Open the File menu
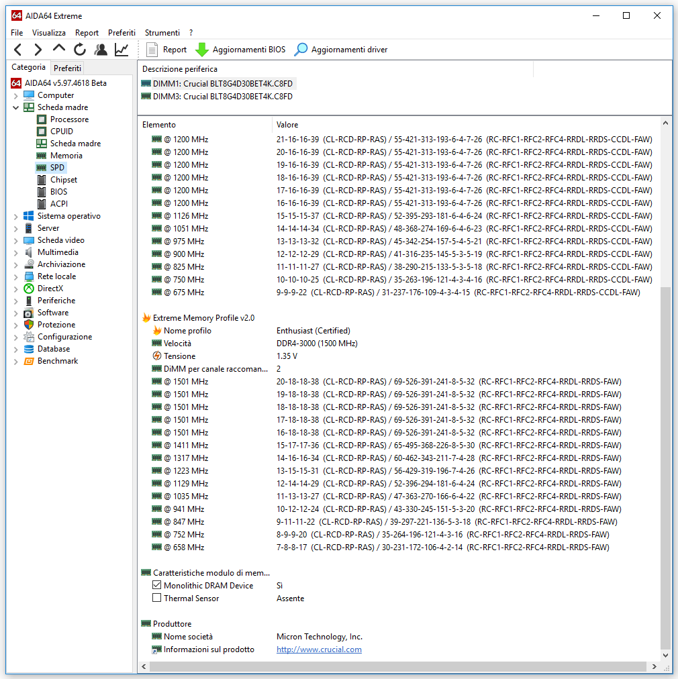678x679 pixels. click(17, 33)
